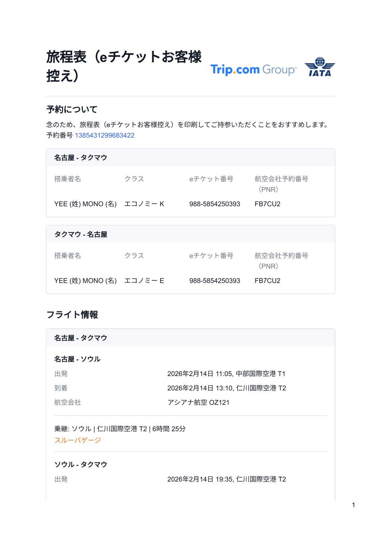
Task: Click the 11:05 中部国際空港 T1 departure details
Action: [x=226, y=374]
